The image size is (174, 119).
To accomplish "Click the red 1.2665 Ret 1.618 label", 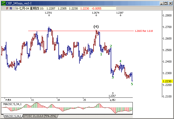I will click(144, 31).
